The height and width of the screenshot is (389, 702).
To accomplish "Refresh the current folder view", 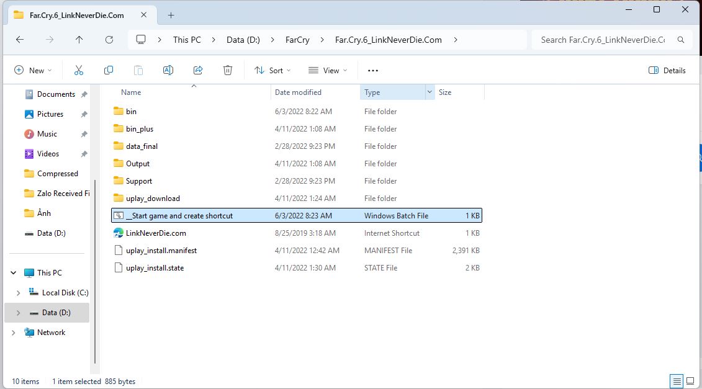I will click(x=109, y=39).
